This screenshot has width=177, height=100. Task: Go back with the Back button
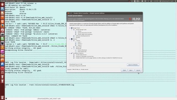point(124,70)
